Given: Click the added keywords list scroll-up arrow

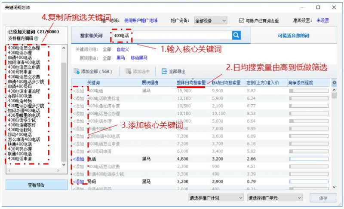Looking at the screenshot, I should [64, 48].
